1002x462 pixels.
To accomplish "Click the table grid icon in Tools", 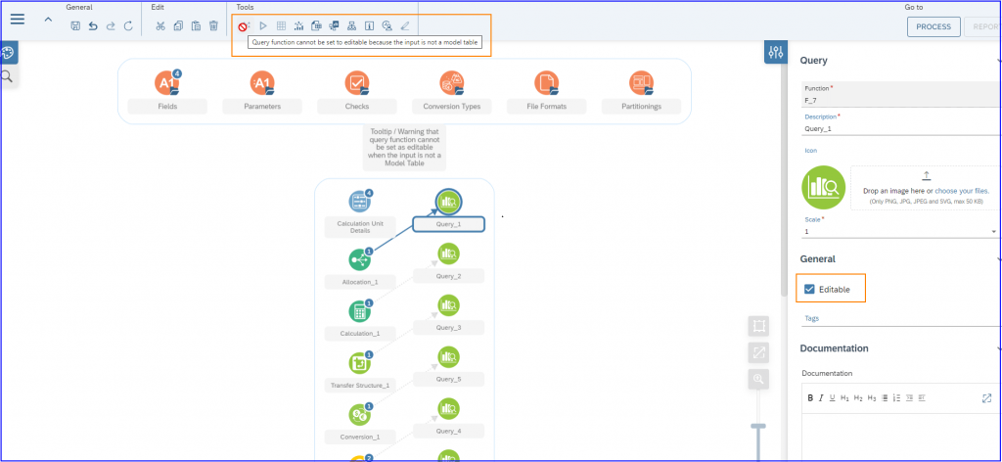I will coord(281,26).
